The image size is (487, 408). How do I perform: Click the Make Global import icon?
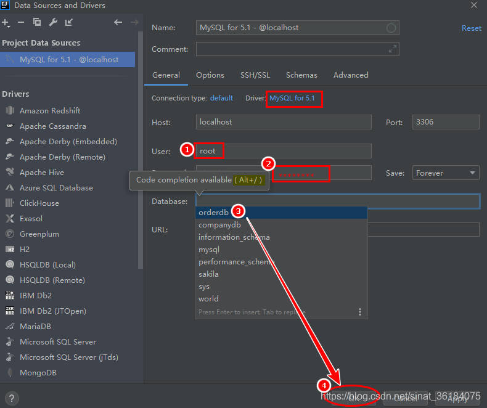[x=69, y=22]
